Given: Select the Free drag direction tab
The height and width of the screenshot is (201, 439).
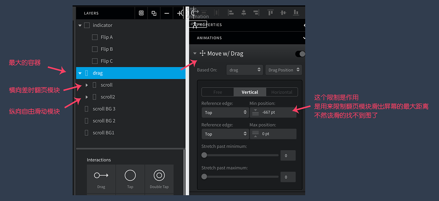Looking at the screenshot, I should pyautogui.click(x=217, y=92).
